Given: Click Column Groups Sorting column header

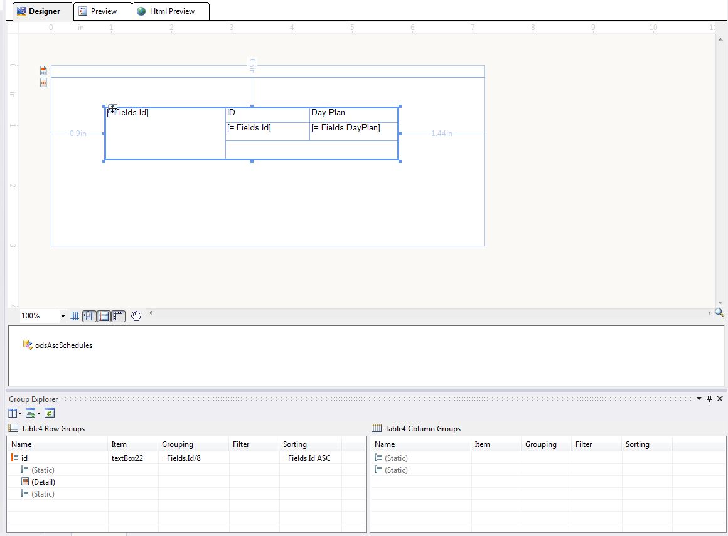Looking at the screenshot, I should click(647, 444).
